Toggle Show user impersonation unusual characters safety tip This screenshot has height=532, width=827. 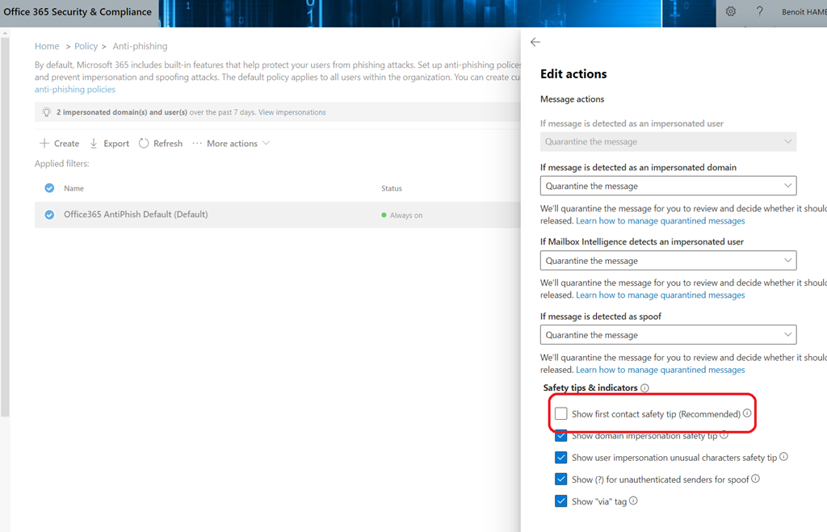(x=560, y=457)
